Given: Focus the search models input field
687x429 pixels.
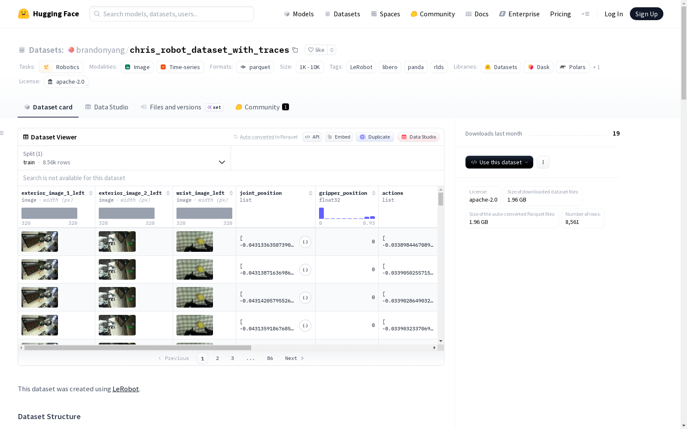Looking at the screenshot, I should 172,14.
